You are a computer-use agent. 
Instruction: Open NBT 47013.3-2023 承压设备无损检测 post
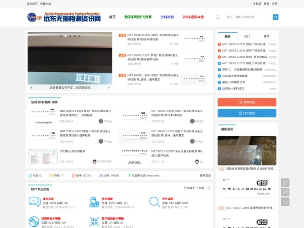[x=176, y=153]
